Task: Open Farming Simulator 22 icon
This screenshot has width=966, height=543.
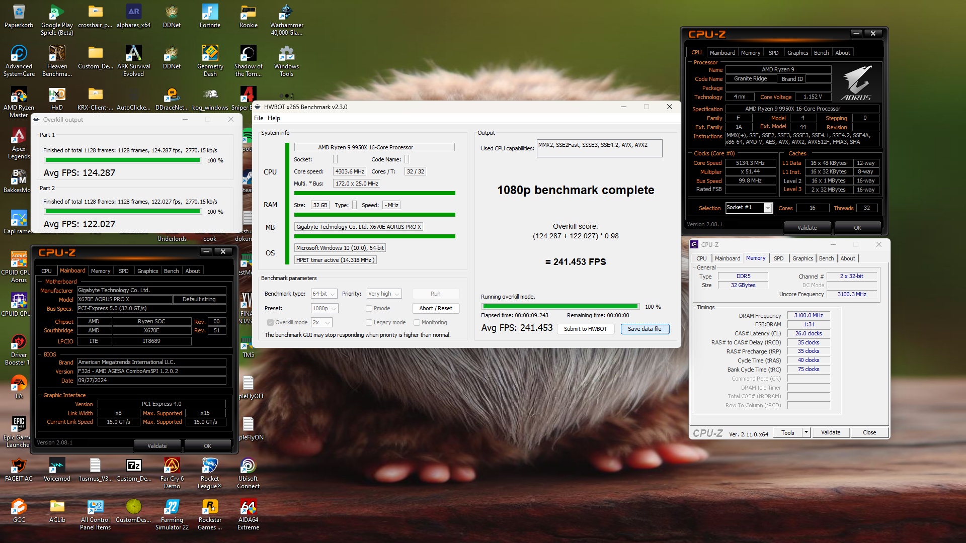Action: pos(172,515)
